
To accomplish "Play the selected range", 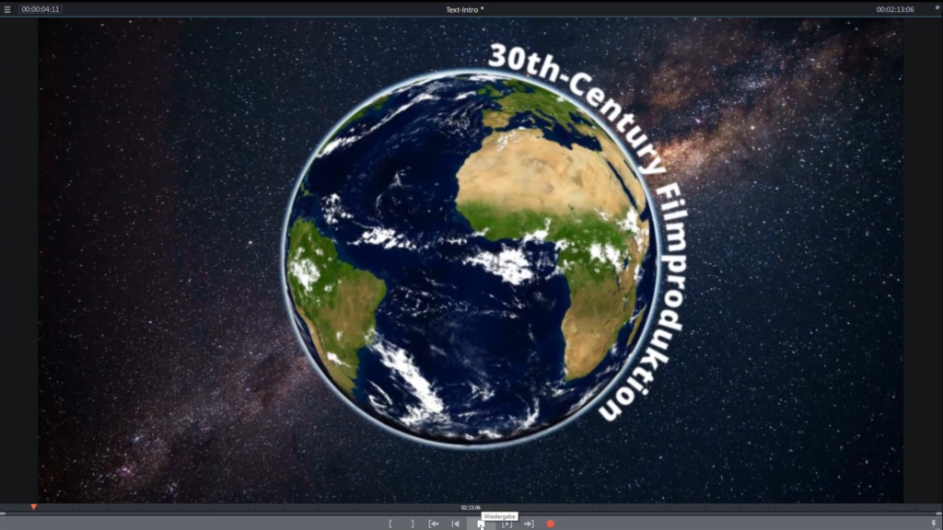I will coord(507,524).
